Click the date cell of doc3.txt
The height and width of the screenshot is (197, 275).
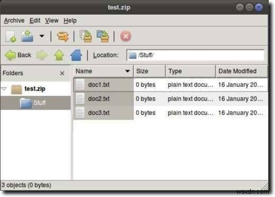241,113
